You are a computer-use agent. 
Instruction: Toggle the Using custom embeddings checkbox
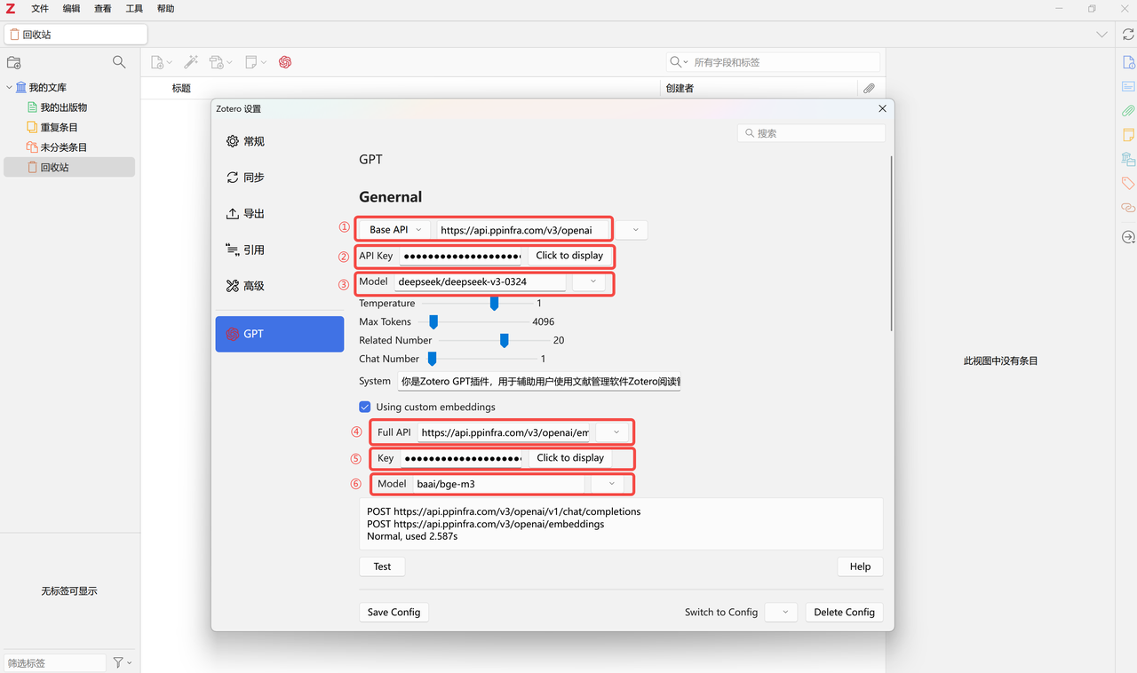[364, 407]
